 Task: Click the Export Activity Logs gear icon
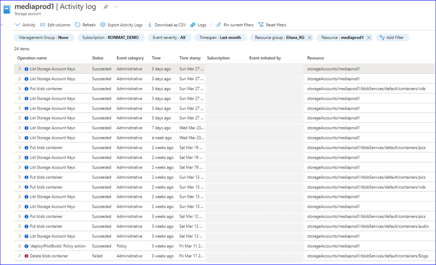(x=103, y=25)
